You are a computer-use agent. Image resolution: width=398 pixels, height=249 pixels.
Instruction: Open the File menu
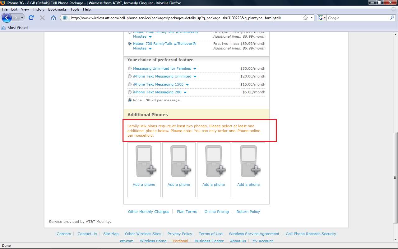point(5,9)
